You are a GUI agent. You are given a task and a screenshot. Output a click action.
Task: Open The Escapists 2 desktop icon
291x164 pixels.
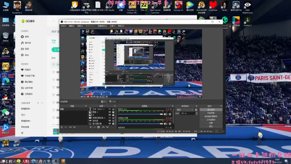17,7
